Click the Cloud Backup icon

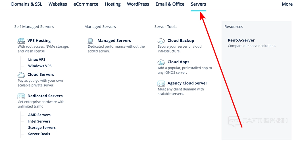161,41
